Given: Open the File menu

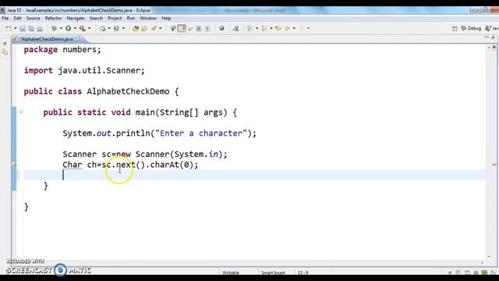Looking at the screenshot, I should pos(5,18).
